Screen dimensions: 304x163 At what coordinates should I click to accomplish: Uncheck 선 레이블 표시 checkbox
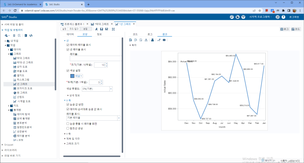68,49
